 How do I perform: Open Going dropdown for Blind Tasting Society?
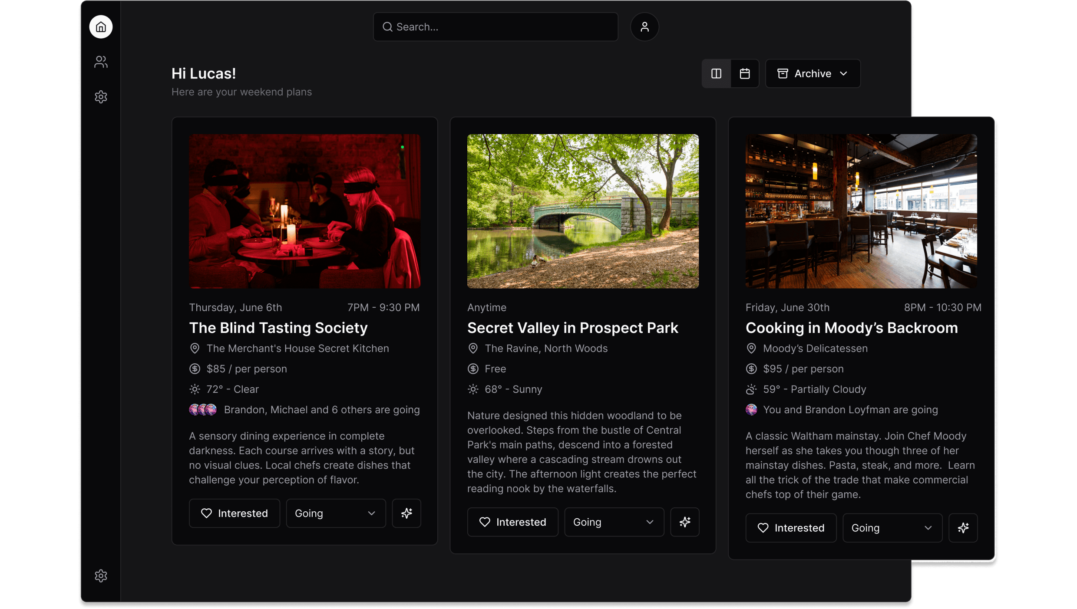[336, 513]
